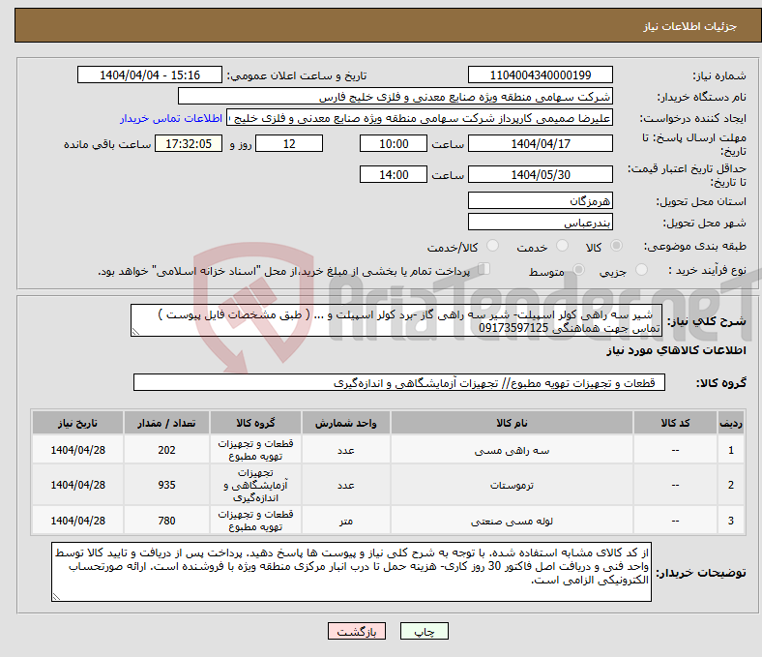762x657 pixels.
Task: Click the جزئیات اطلاعات نیاز header title
Action: [690, 26]
